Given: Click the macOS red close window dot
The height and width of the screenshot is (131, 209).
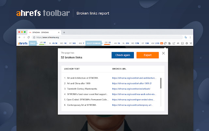Looking at the screenshot, I should (x=19, y=32).
